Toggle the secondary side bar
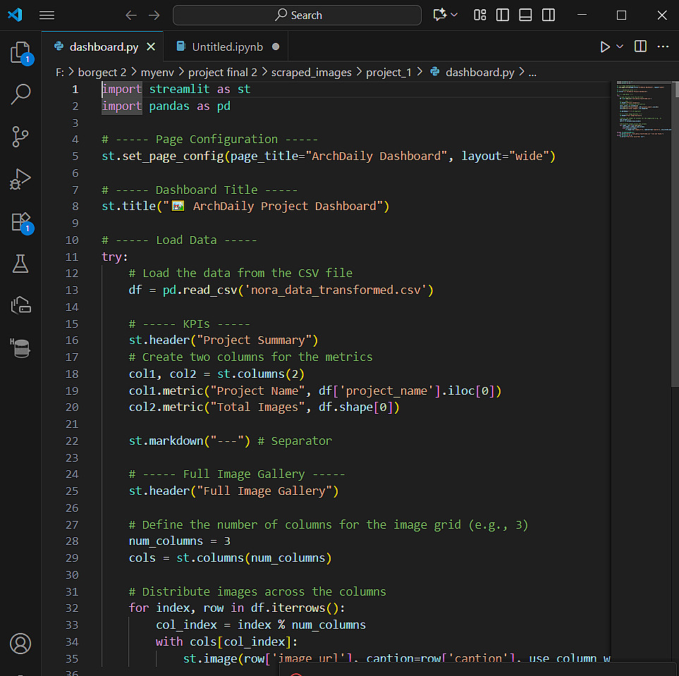Viewport: 679px width, 676px height. [x=548, y=15]
